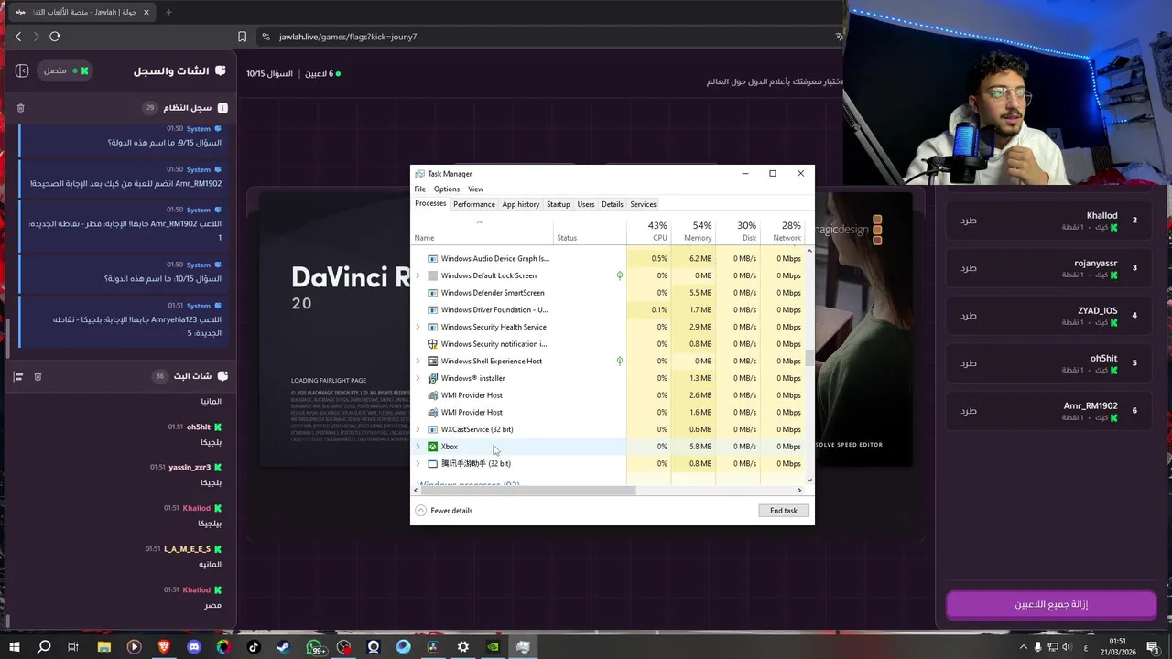Switch to the Services tab
This screenshot has width=1172, height=659.
[643, 204]
